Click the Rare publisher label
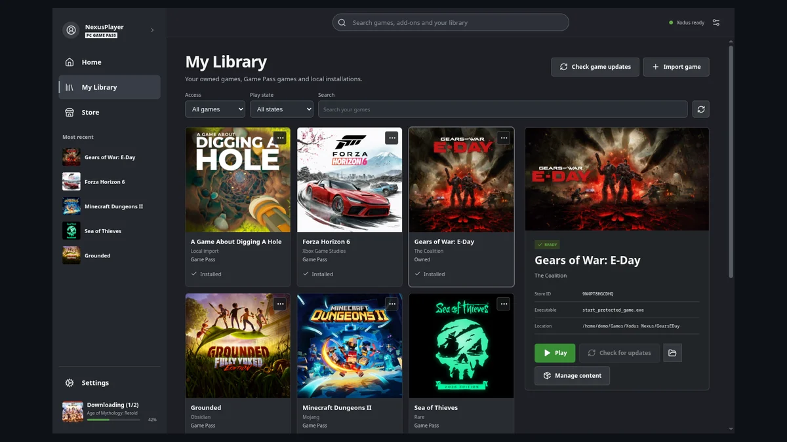This screenshot has height=442, width=787. [x=420, y=417]
